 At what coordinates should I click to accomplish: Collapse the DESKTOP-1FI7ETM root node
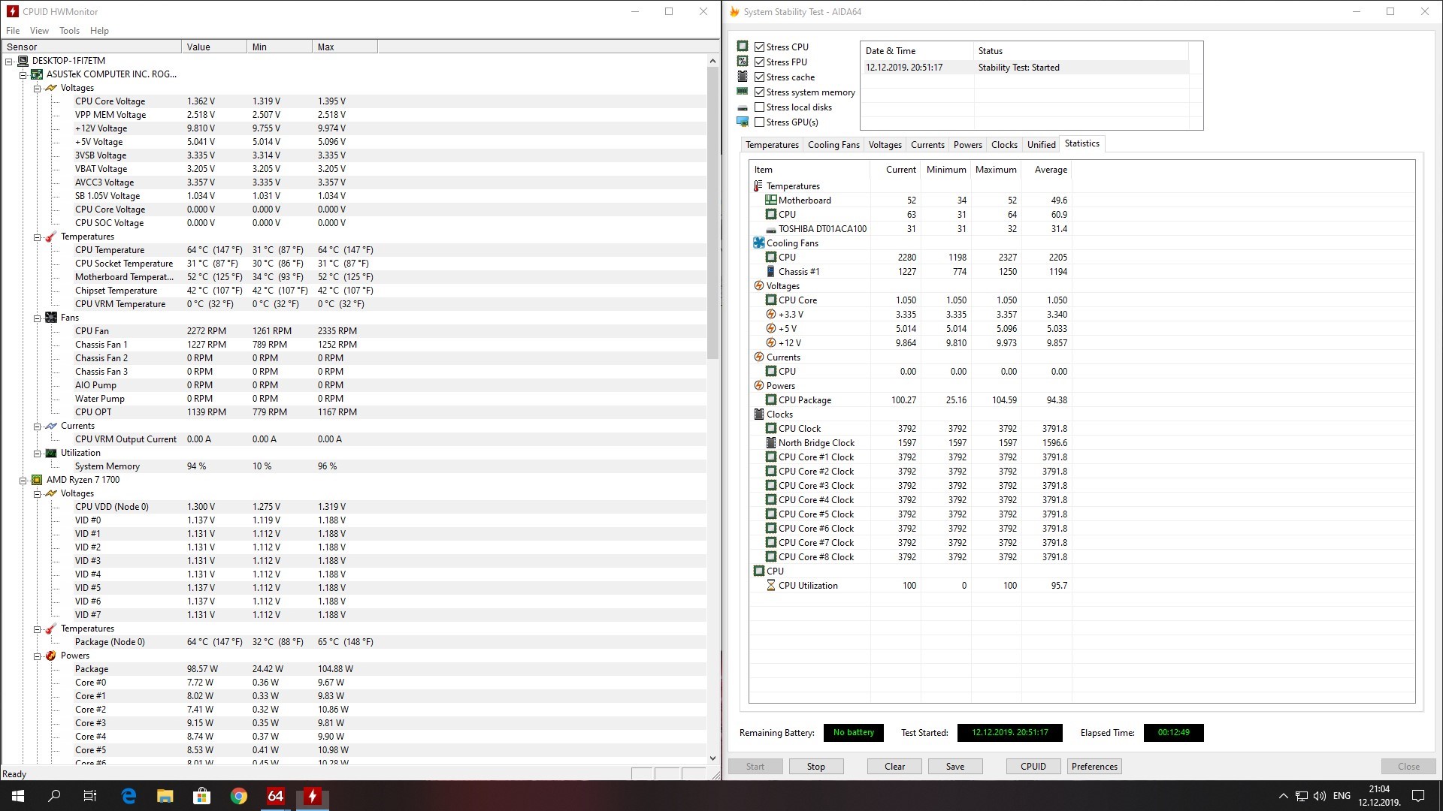9,61
